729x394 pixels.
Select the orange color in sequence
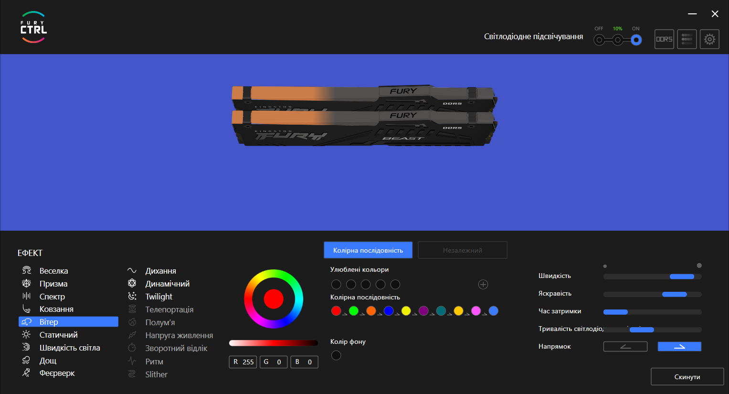pos(371,311)
